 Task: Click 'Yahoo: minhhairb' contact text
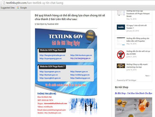pos(45,107)
